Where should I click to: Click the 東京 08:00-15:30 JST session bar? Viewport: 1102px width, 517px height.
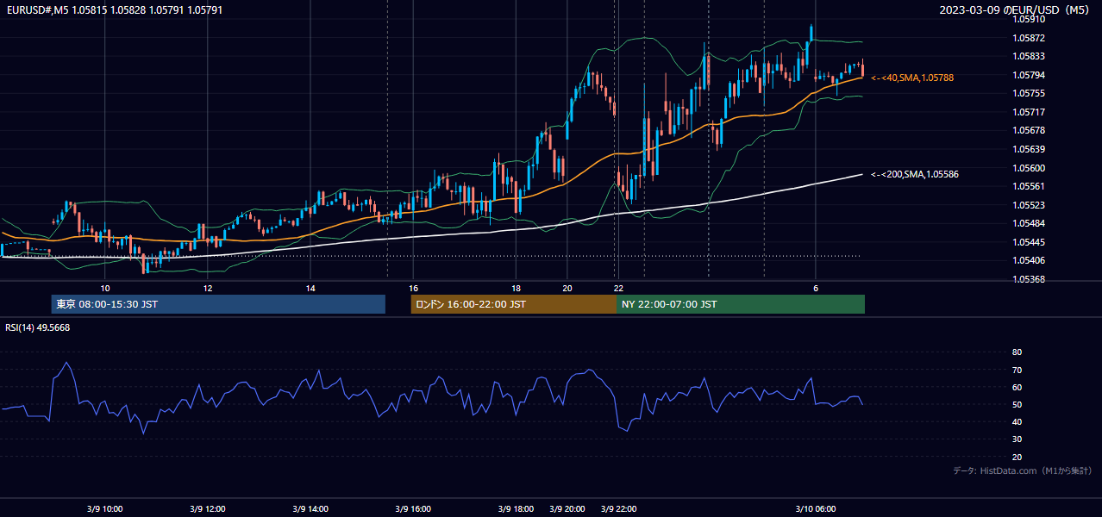pyautogui.click(x=218, y=304)
